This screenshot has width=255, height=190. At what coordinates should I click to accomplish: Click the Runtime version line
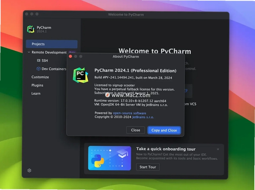130,101
